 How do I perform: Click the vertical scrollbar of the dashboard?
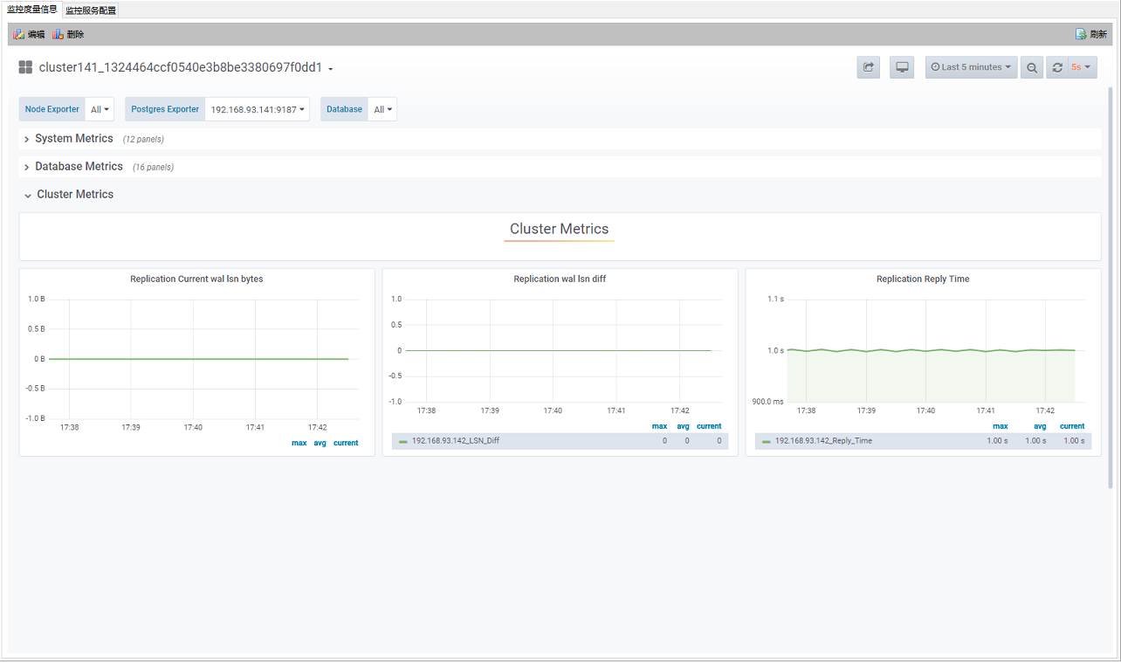1111,288
